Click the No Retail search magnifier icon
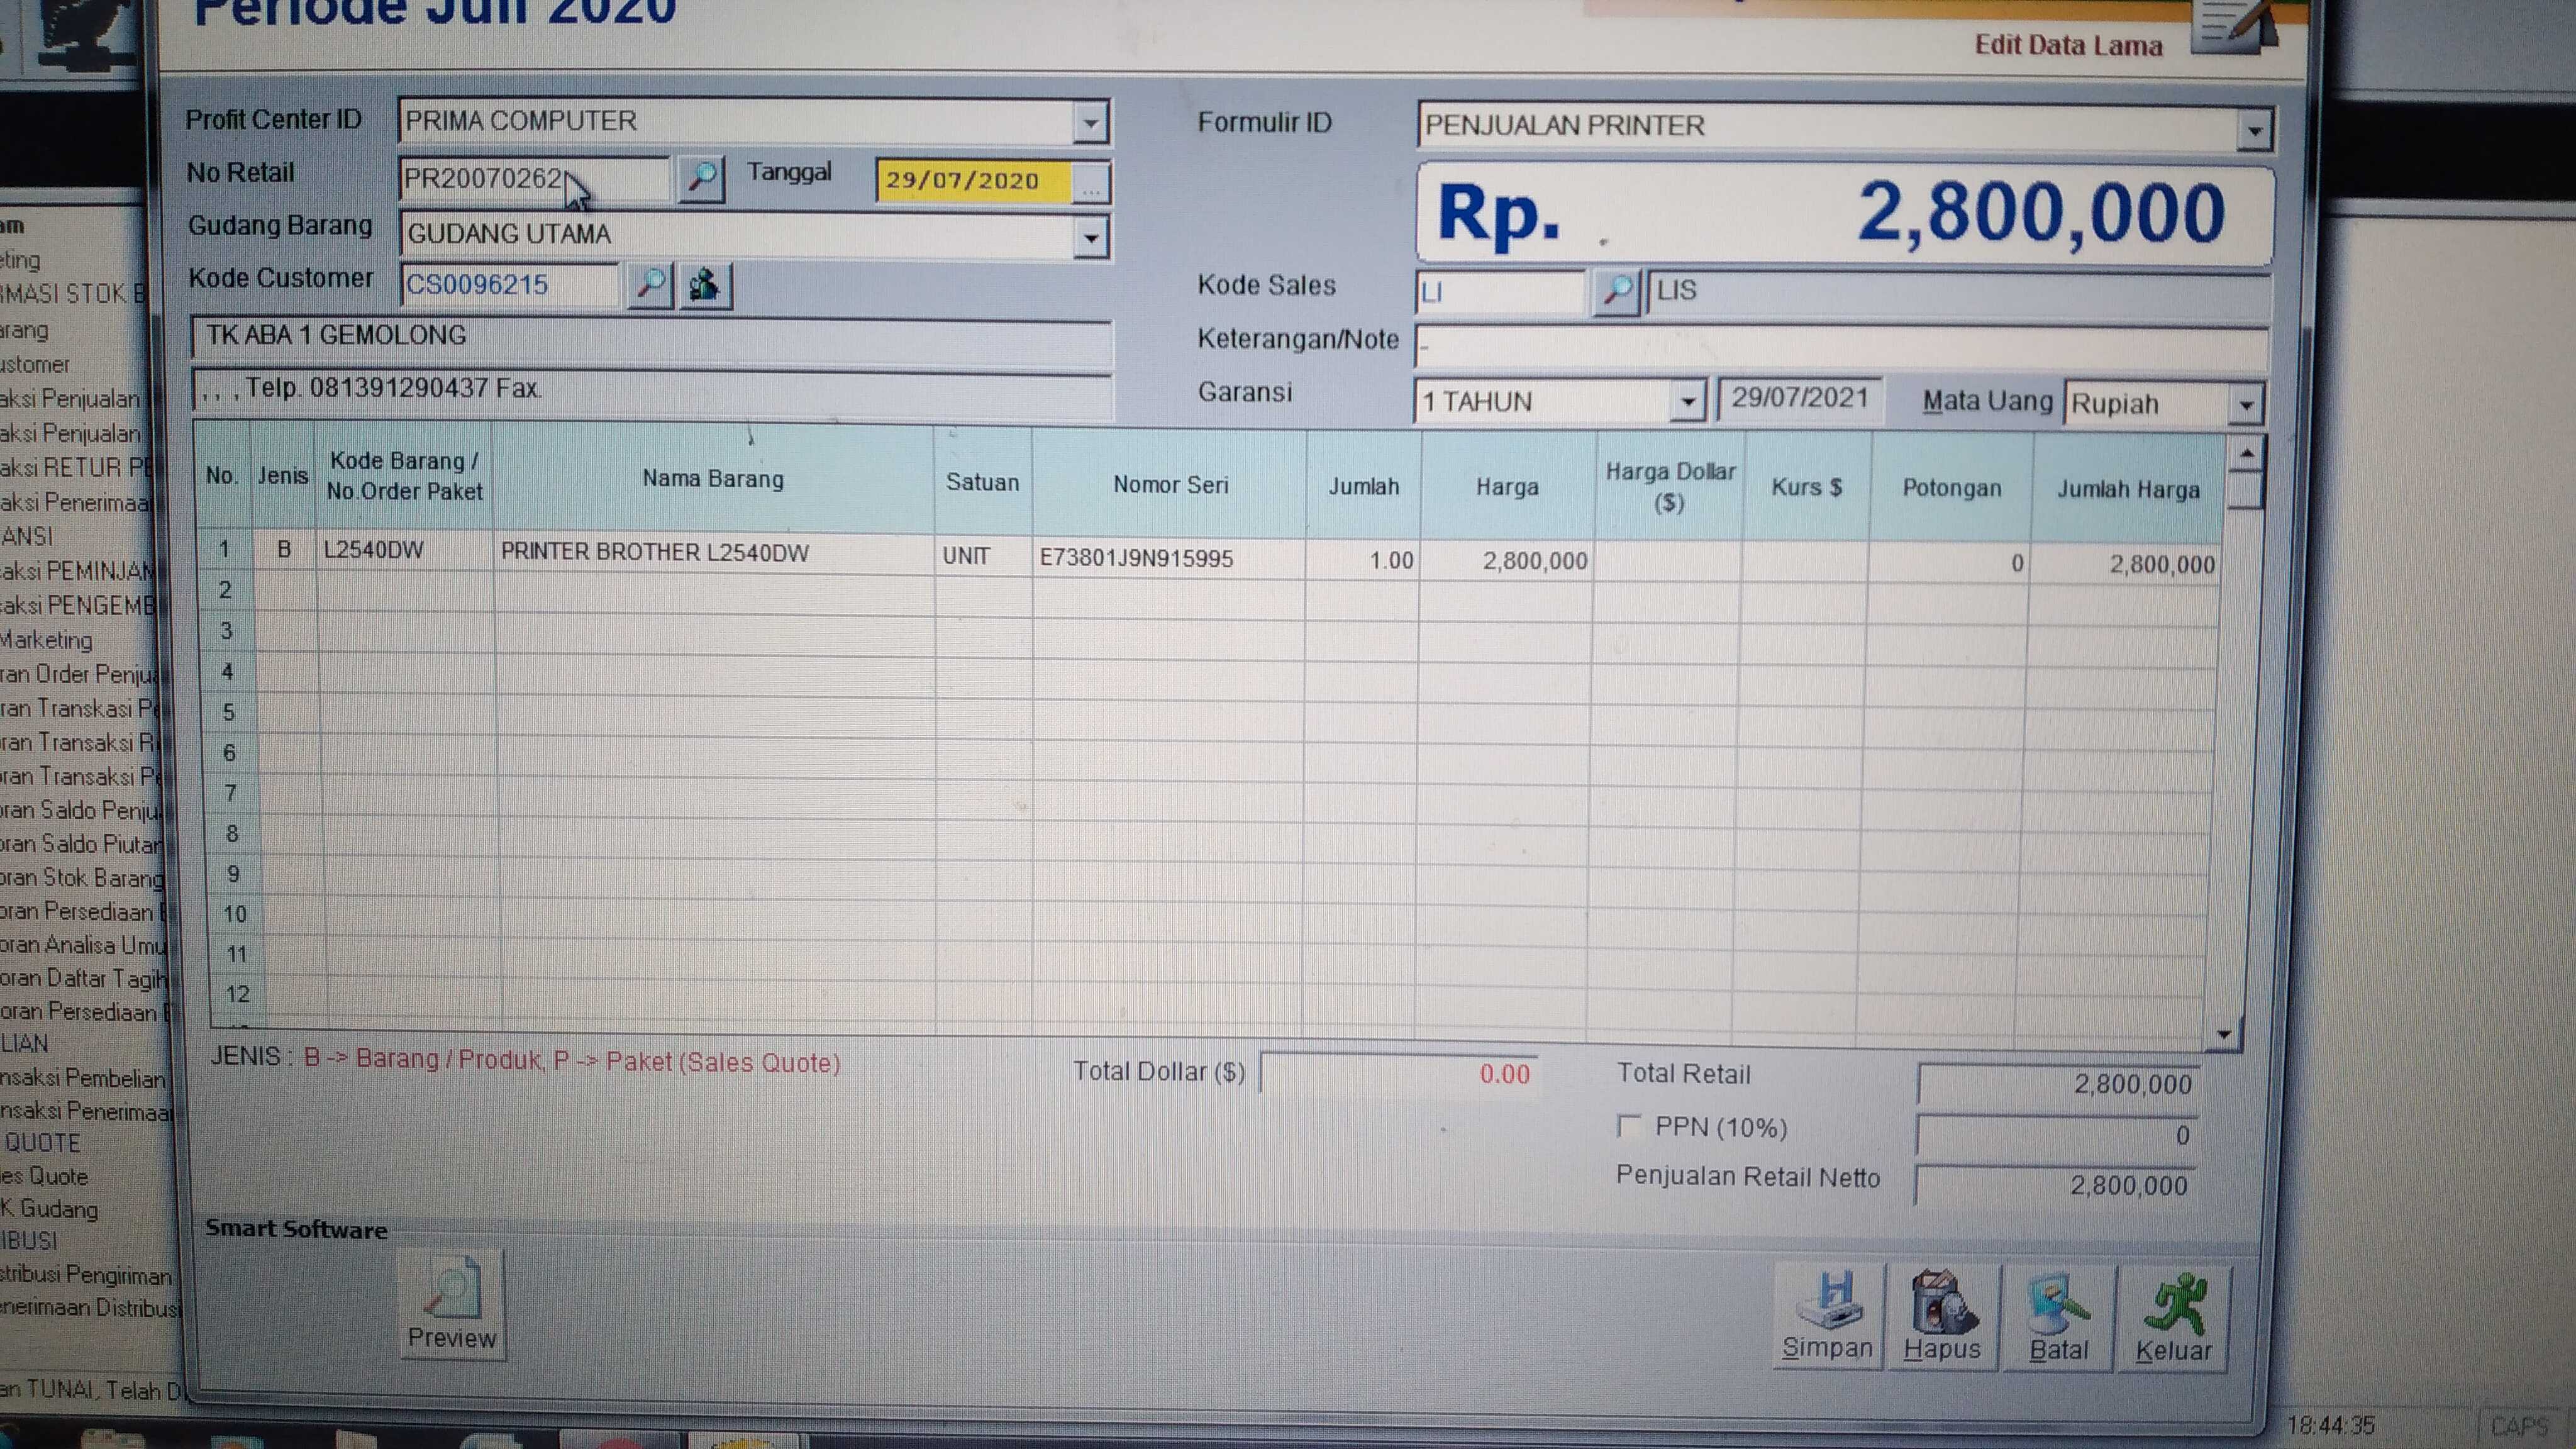Screen dimensions: 2576x1449 (701, 179)
